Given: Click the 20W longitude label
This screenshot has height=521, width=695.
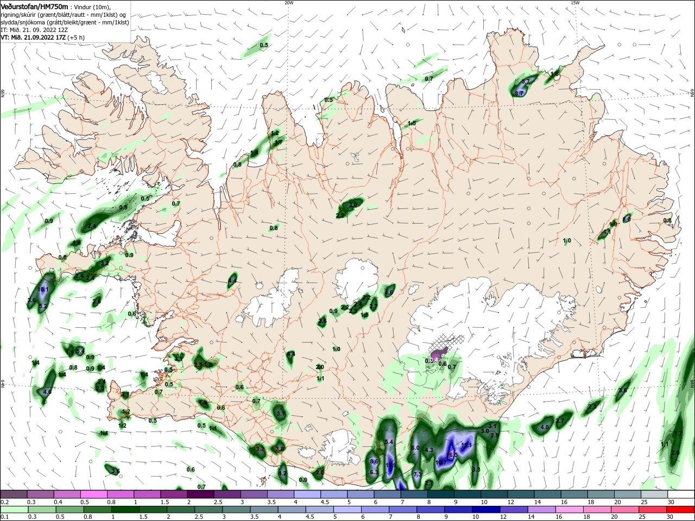Looking at the screenshot, I should 289,3.
